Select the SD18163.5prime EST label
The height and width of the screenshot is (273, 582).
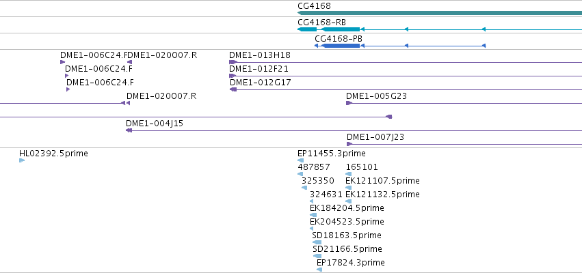(x=347, y=235)
